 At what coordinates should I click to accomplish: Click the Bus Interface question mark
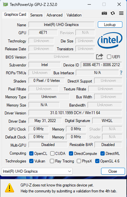(x=121, y=73)
